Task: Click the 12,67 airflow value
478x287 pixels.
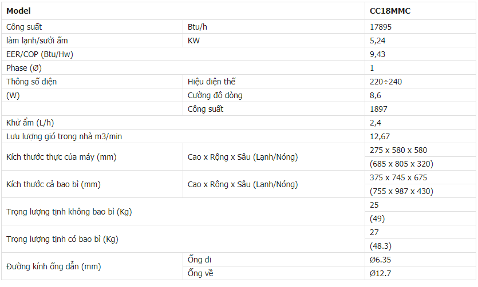Action: (x=380, y=136)
